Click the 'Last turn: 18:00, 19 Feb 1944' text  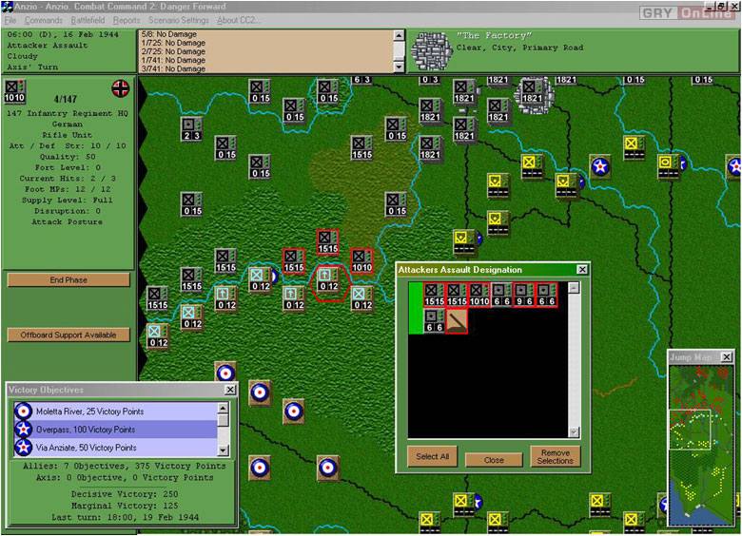click(x=125, y=517)
